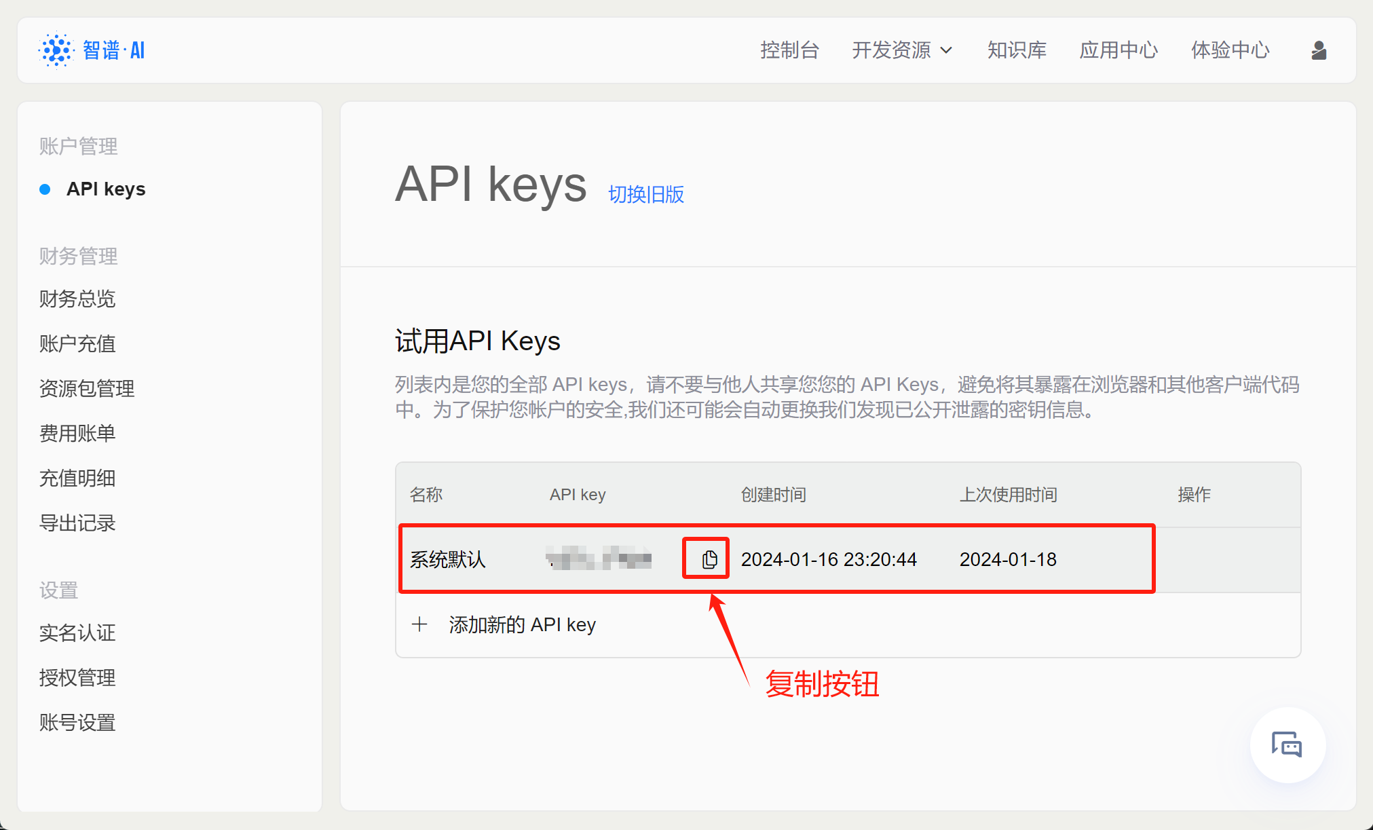Select API keys in the sidebar

pos(106,189)
